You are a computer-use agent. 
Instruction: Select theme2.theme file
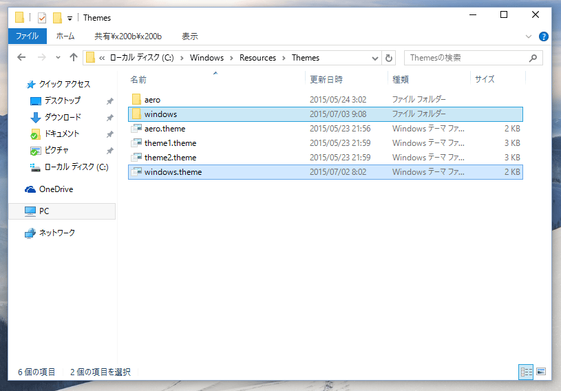(x=326, y=158)
